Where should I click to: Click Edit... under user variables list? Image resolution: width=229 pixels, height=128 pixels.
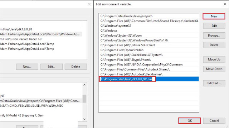pyautogui.click(x=52, y=66)
